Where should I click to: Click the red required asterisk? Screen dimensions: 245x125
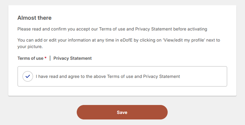point(45,58)
